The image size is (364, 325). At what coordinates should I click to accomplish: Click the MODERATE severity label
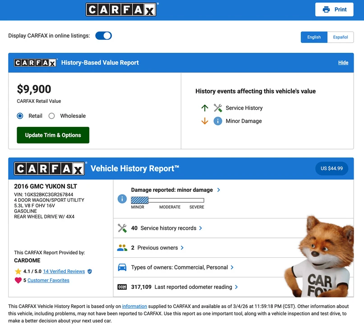click(x=170, y=207)
